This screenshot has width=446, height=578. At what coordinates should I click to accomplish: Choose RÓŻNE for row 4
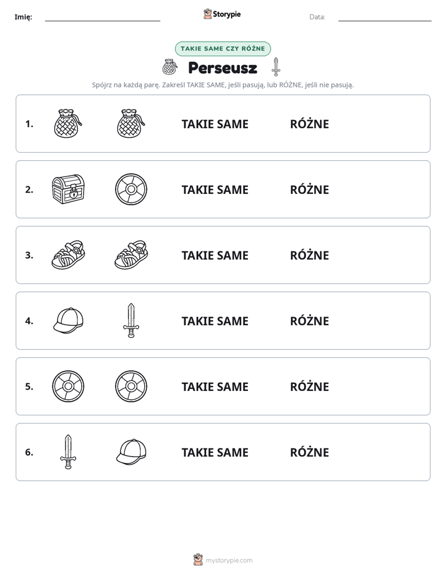[309, 320]
